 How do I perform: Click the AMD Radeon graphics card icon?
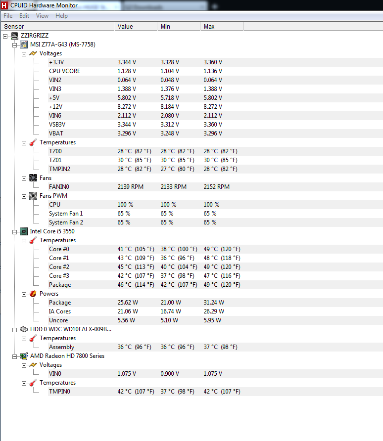point(24,356)
